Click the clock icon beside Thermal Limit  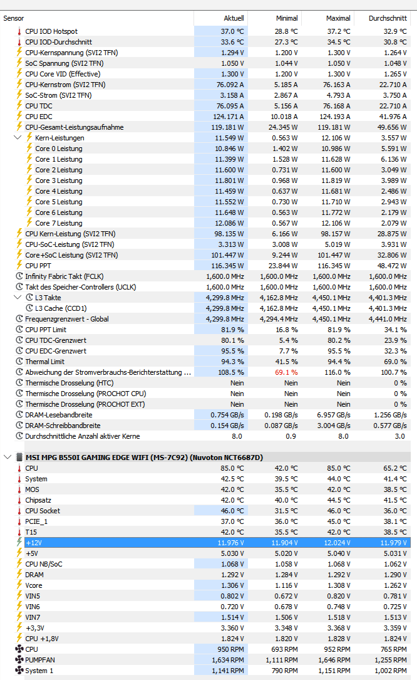[x=19, y=362]
